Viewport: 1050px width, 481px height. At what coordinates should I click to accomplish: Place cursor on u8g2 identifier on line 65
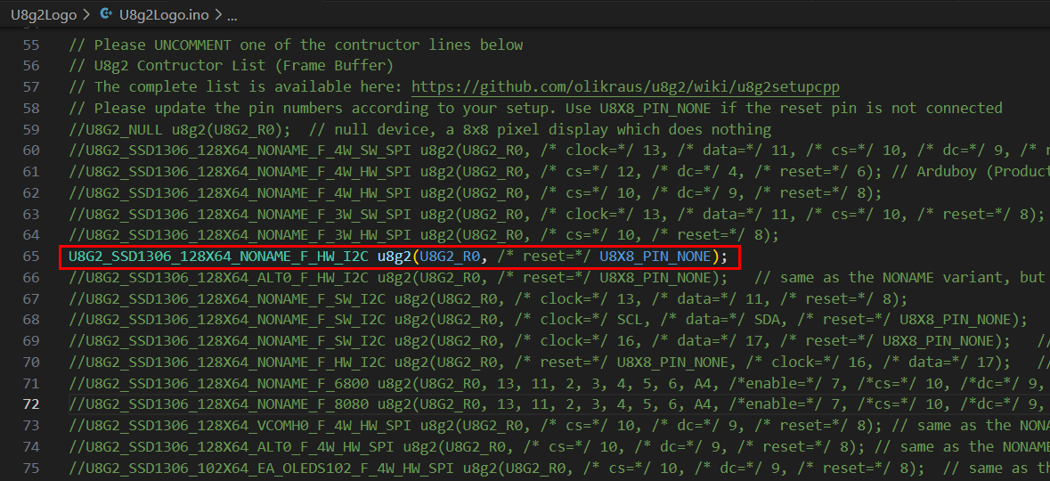point(394,257)
